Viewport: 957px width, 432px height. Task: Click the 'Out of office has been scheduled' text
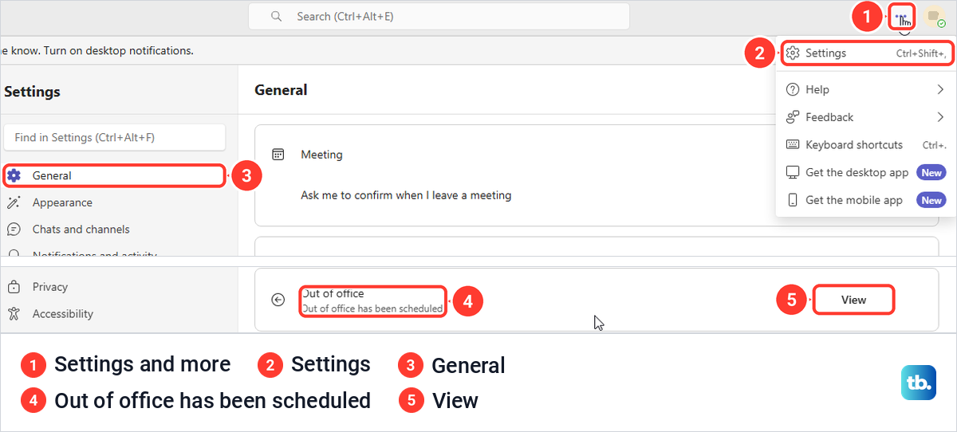(x=373, y=308)
